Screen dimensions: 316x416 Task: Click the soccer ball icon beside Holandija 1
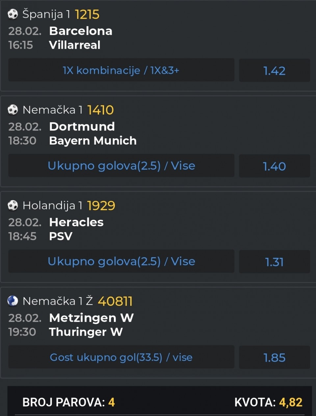[13, 205]
